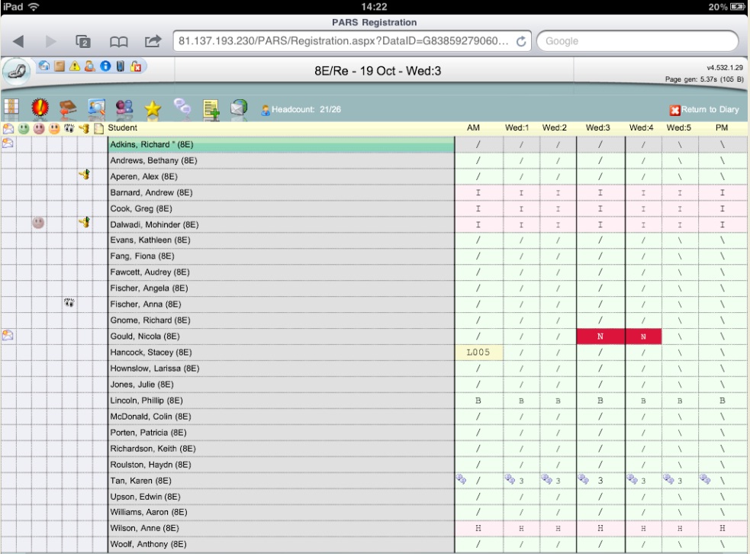The image size is (750, 554).
Task: Click the student search person icon
Action: [x=90, y=66]
